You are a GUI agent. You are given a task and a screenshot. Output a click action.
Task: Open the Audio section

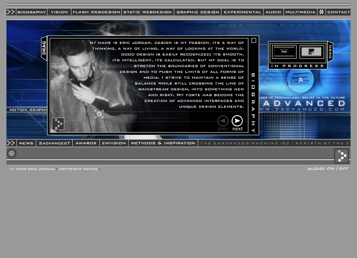click(273, 12)
